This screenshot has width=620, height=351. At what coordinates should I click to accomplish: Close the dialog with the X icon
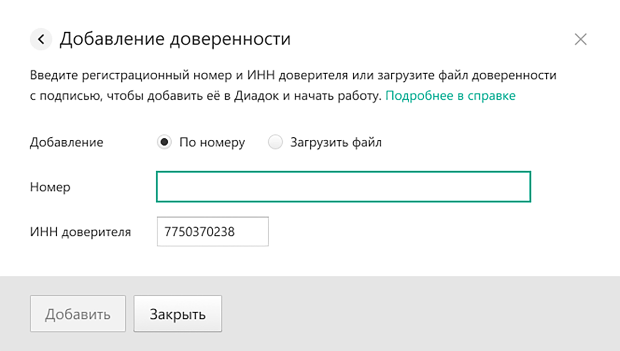coord(580,39)
